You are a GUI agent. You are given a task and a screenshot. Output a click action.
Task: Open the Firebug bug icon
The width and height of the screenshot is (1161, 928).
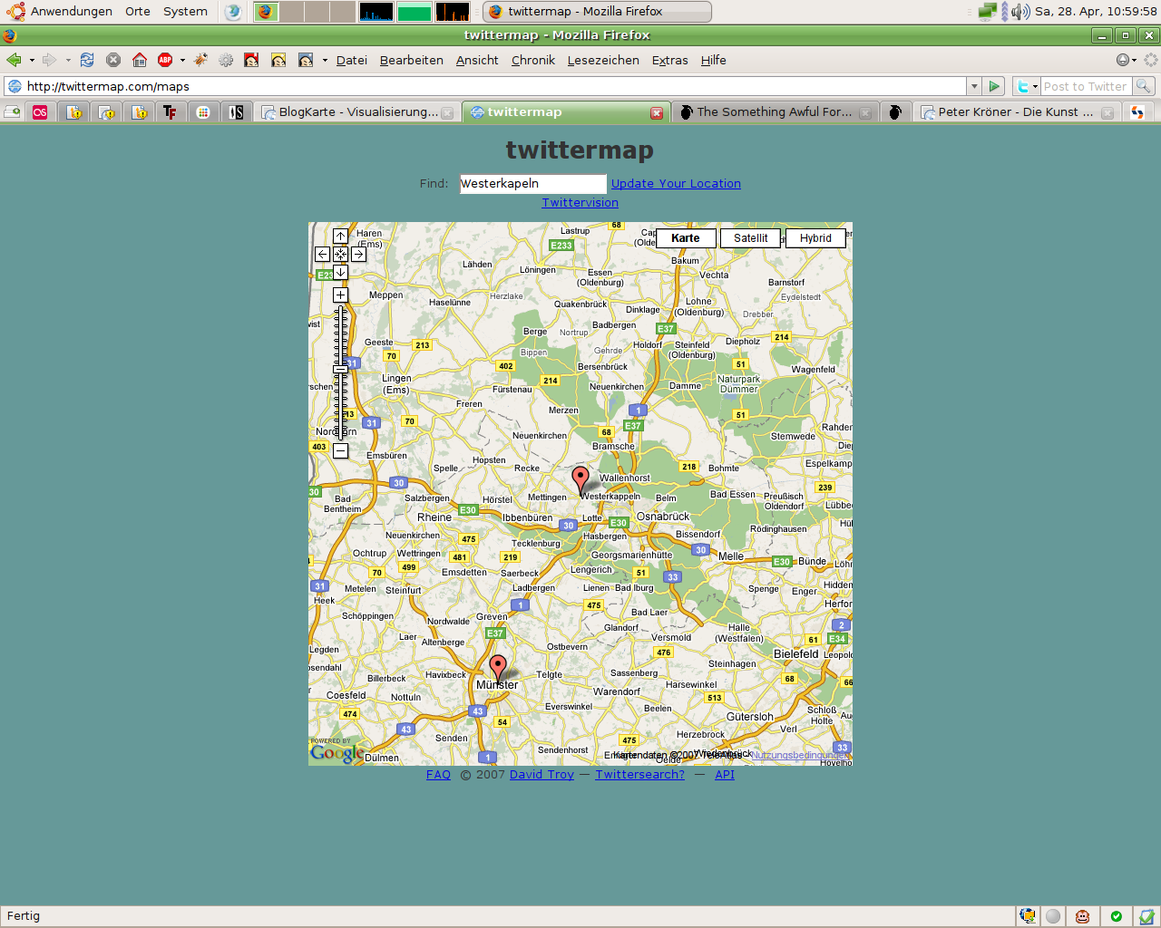click(x=200, y=60)
